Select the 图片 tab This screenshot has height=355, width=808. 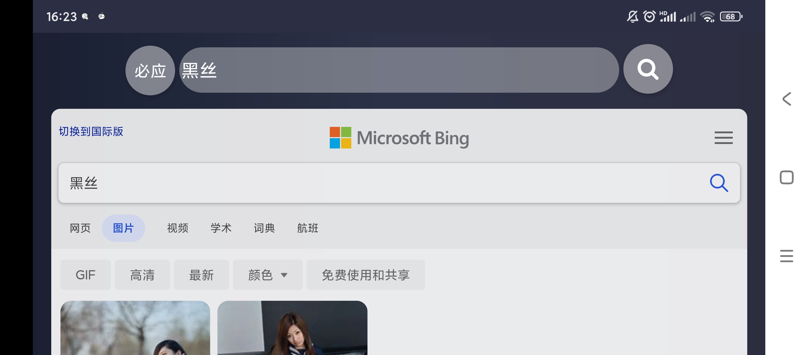(123, 228)
